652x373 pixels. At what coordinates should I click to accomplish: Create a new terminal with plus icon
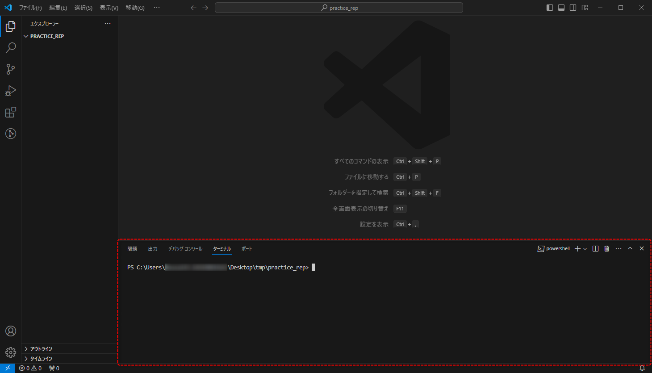tap(577, 249)
